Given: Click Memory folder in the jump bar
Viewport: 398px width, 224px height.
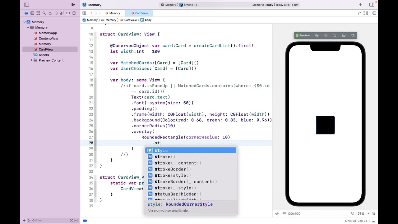Looking at the screenshot, I should (109, 20).
